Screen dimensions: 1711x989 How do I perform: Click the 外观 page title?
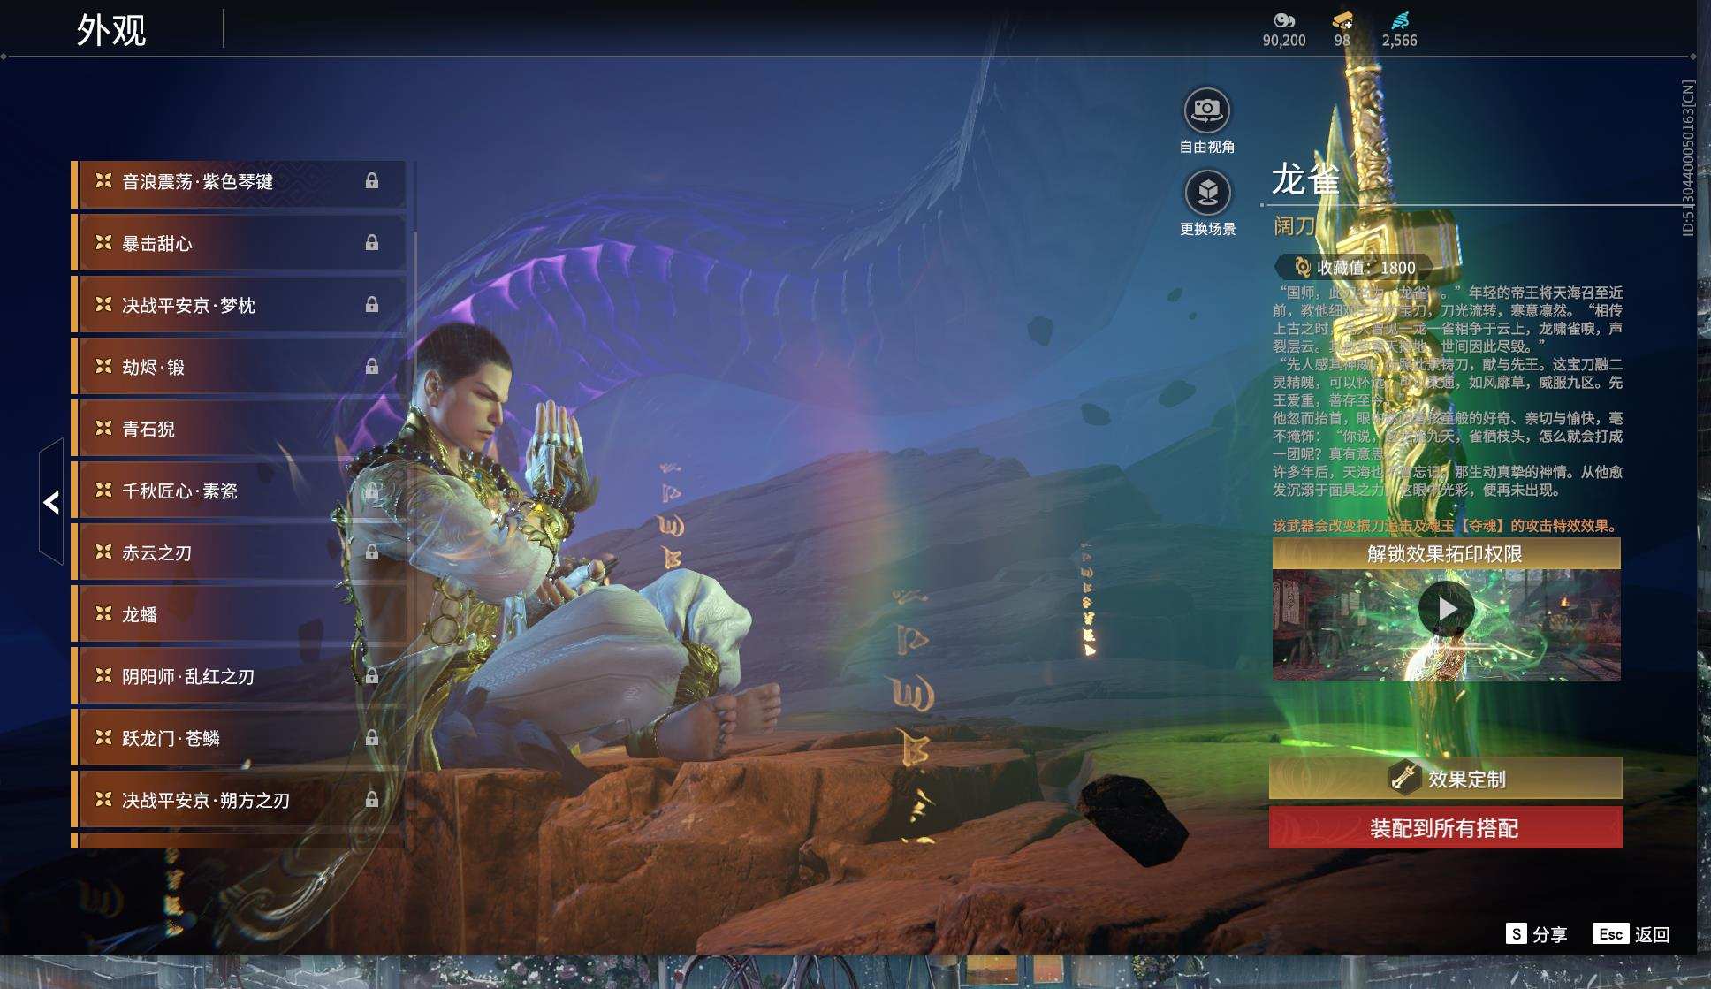point(111,30)
